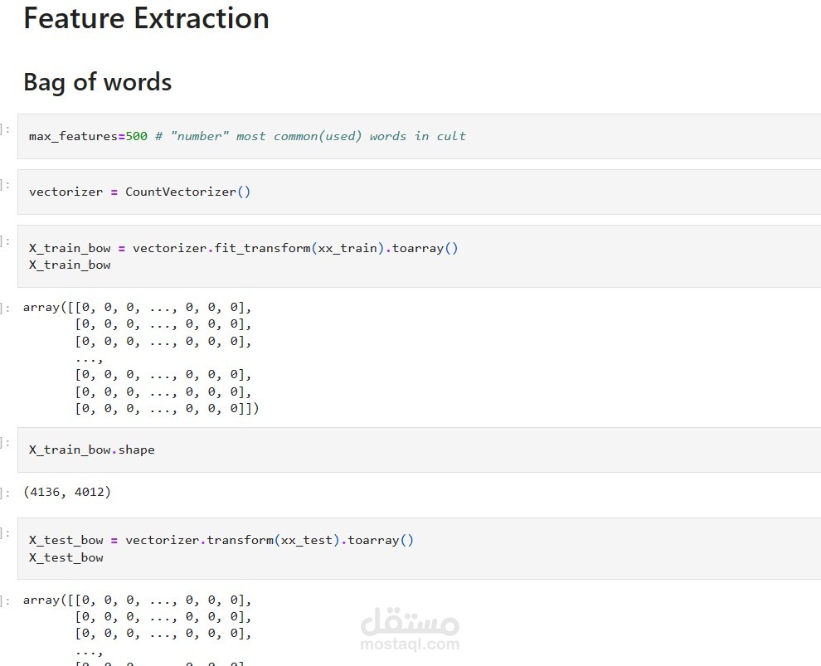Select the vectorizer = CountVectorizer() cell

[x=498, y=192]
